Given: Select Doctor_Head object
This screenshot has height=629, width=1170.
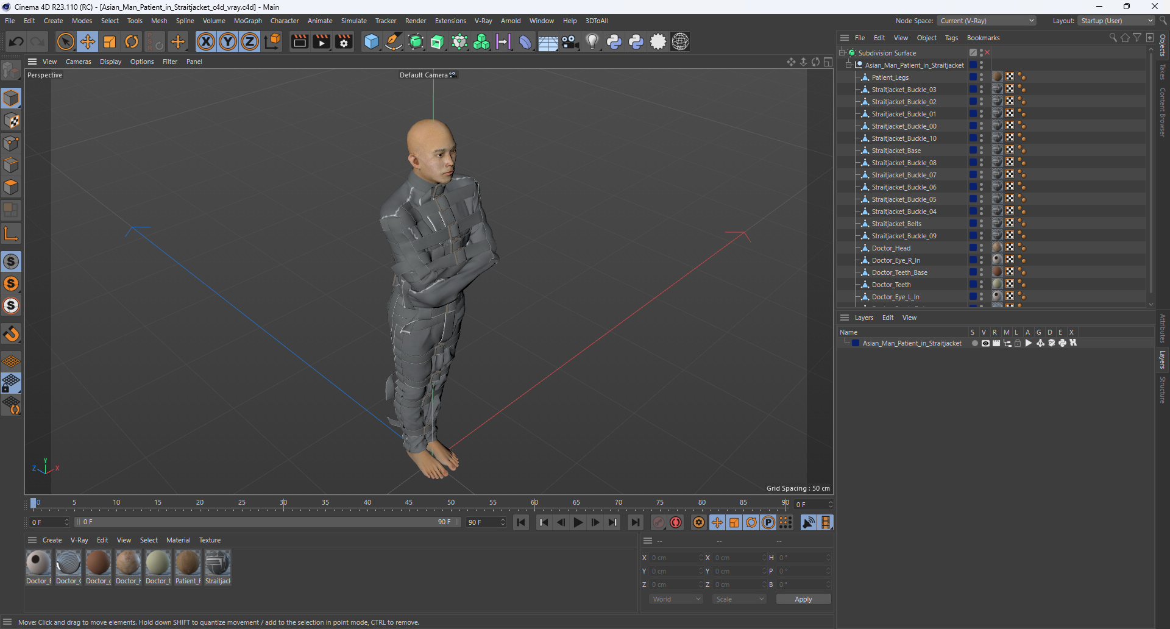Looking at the screenshot, I should (891, 248).
